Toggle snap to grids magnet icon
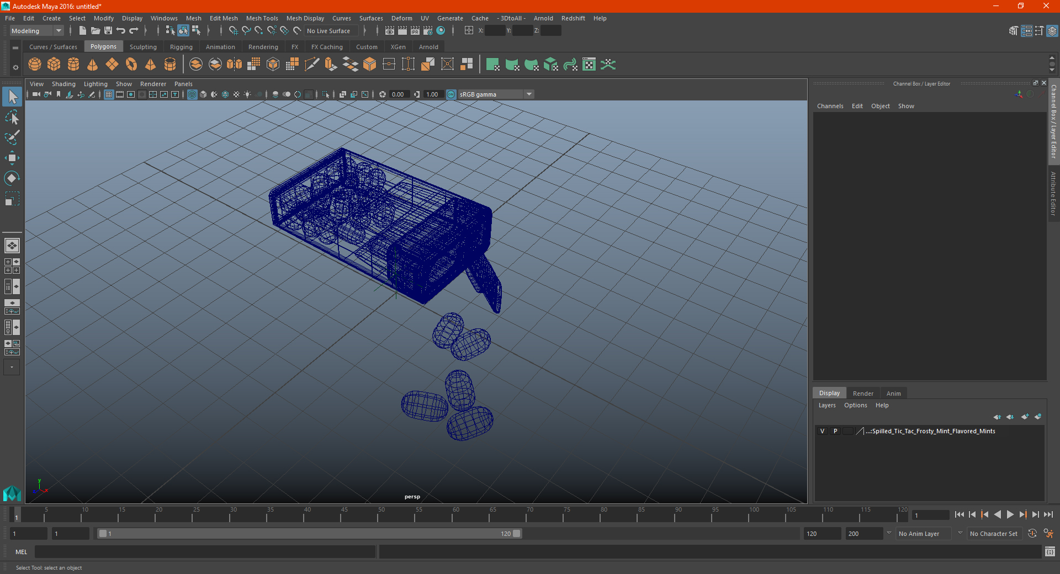This screenshot has width=1060, height=574. [x=233, y=31]
